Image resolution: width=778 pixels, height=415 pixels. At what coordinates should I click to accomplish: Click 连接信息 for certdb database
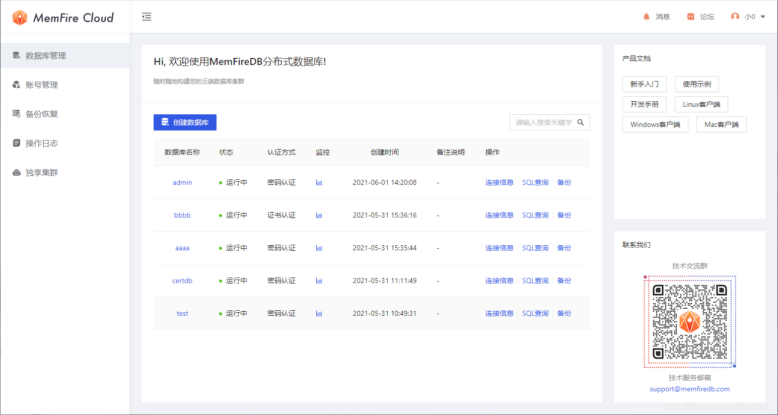[x=500, y=281]
